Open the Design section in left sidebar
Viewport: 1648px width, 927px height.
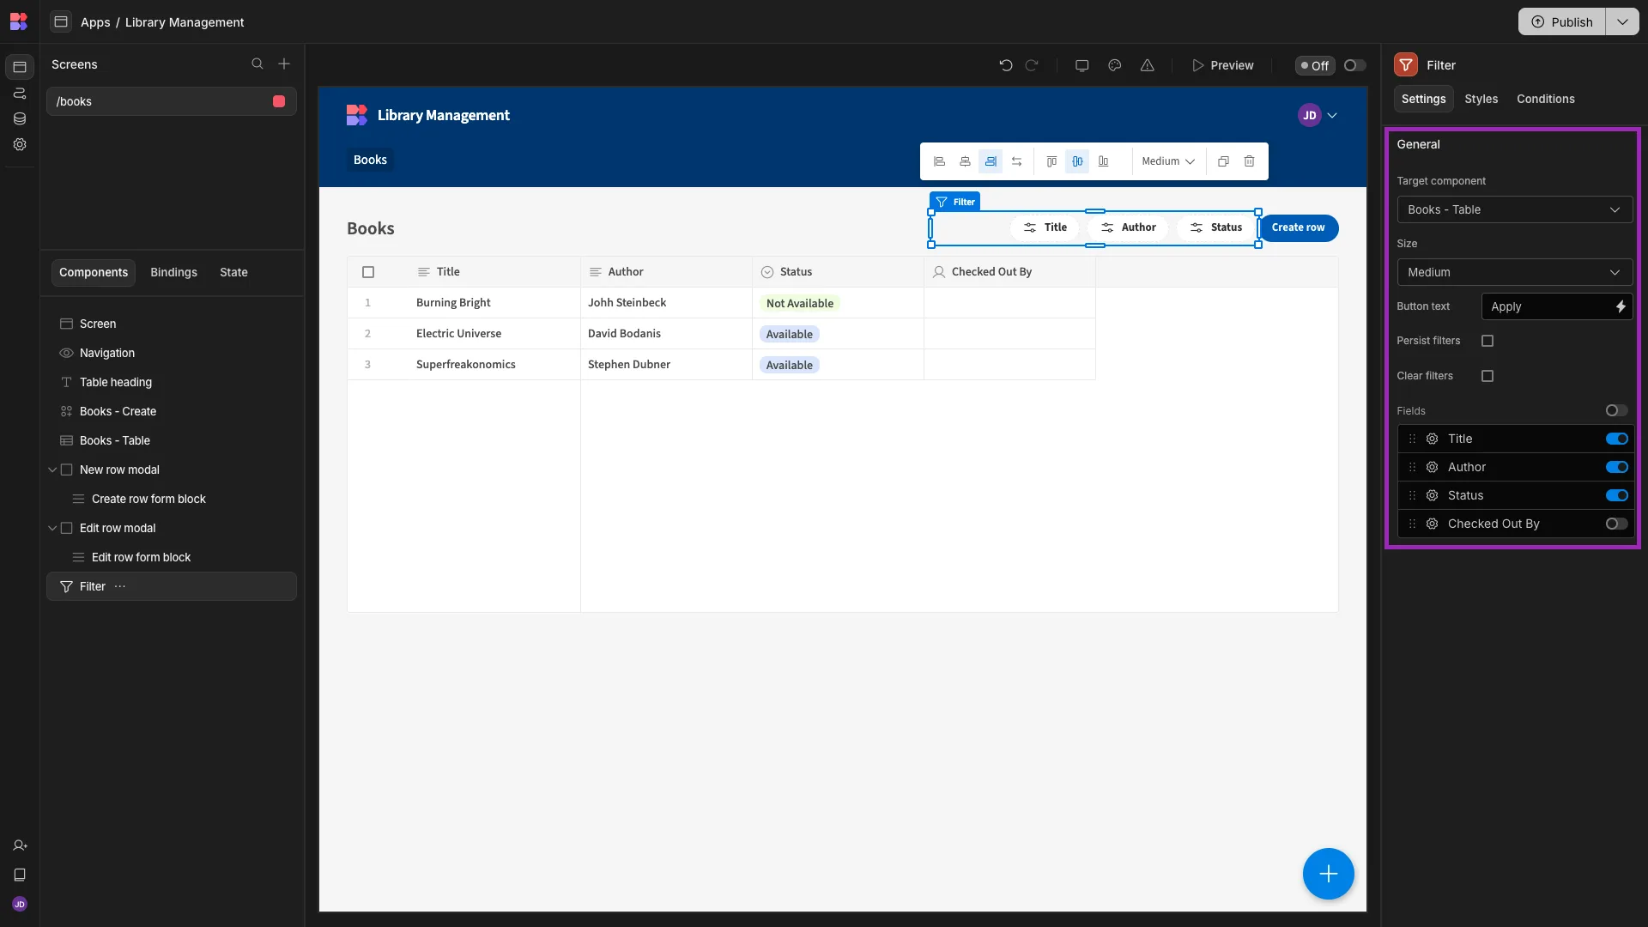[x=20, y=67]
